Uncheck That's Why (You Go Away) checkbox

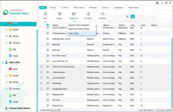point(41,67)
